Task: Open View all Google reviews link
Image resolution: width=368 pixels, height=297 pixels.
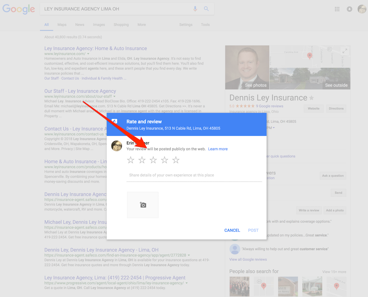Action: 248,260
